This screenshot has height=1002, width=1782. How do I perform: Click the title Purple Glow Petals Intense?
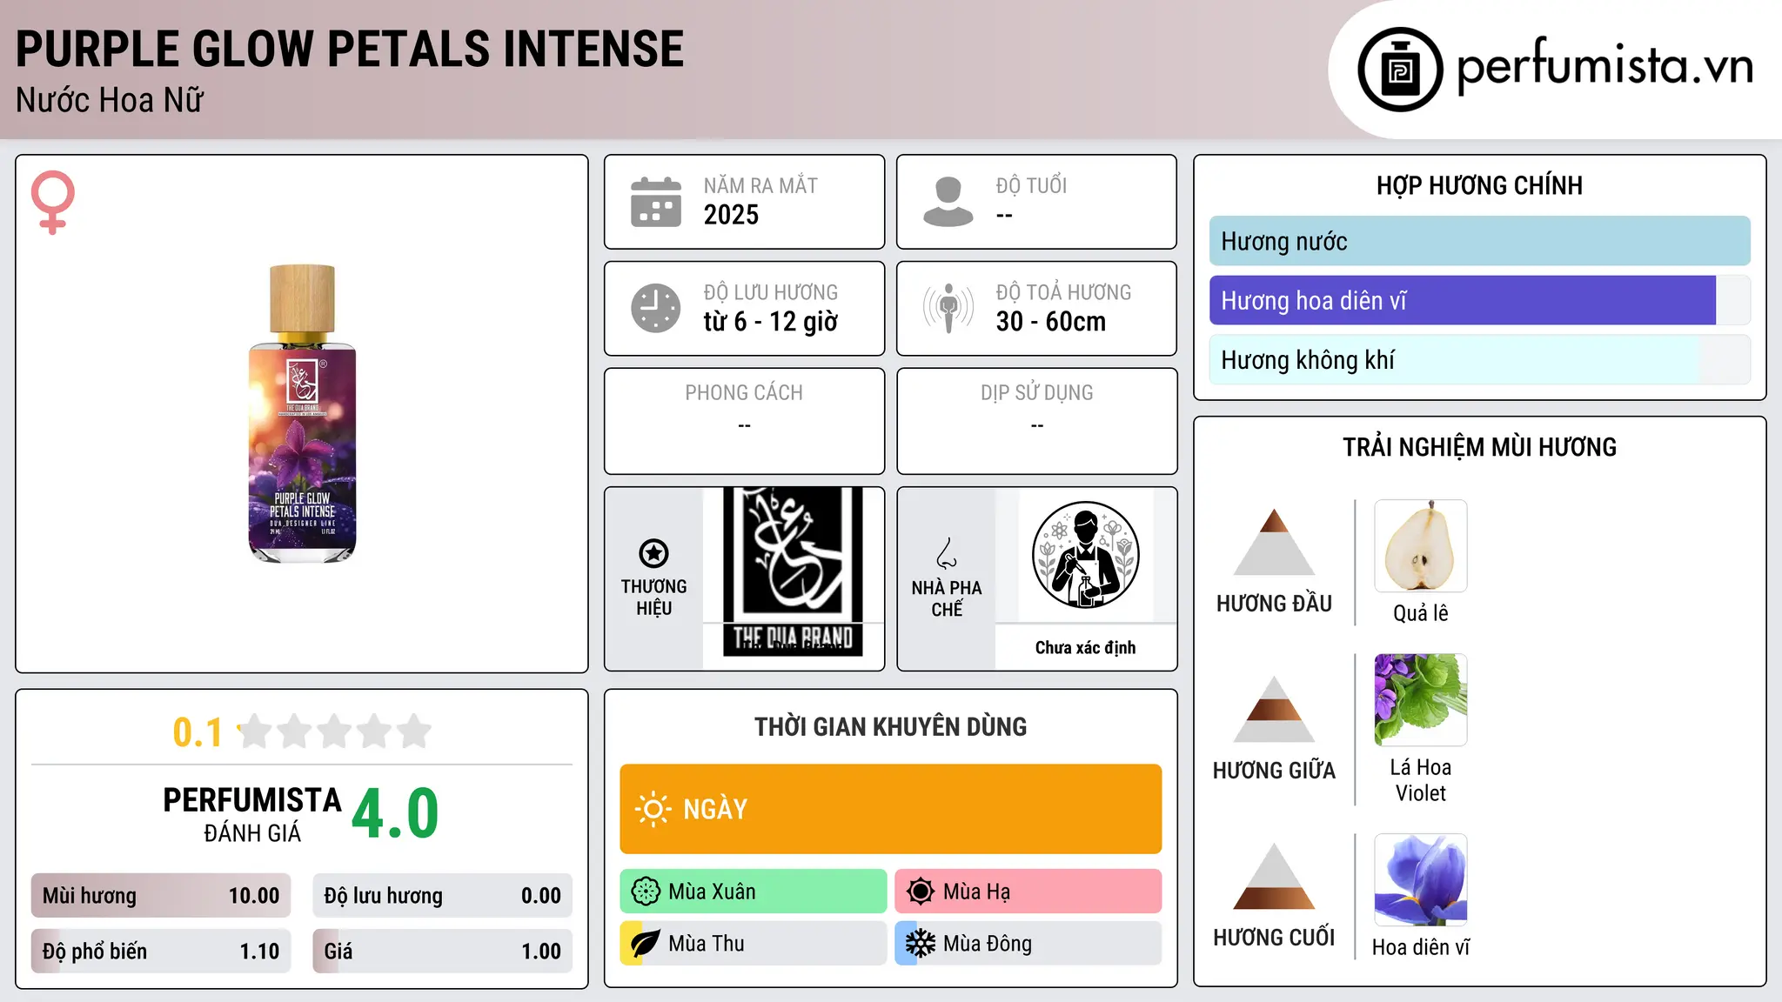pyautogui.click(x=350, y=49)
